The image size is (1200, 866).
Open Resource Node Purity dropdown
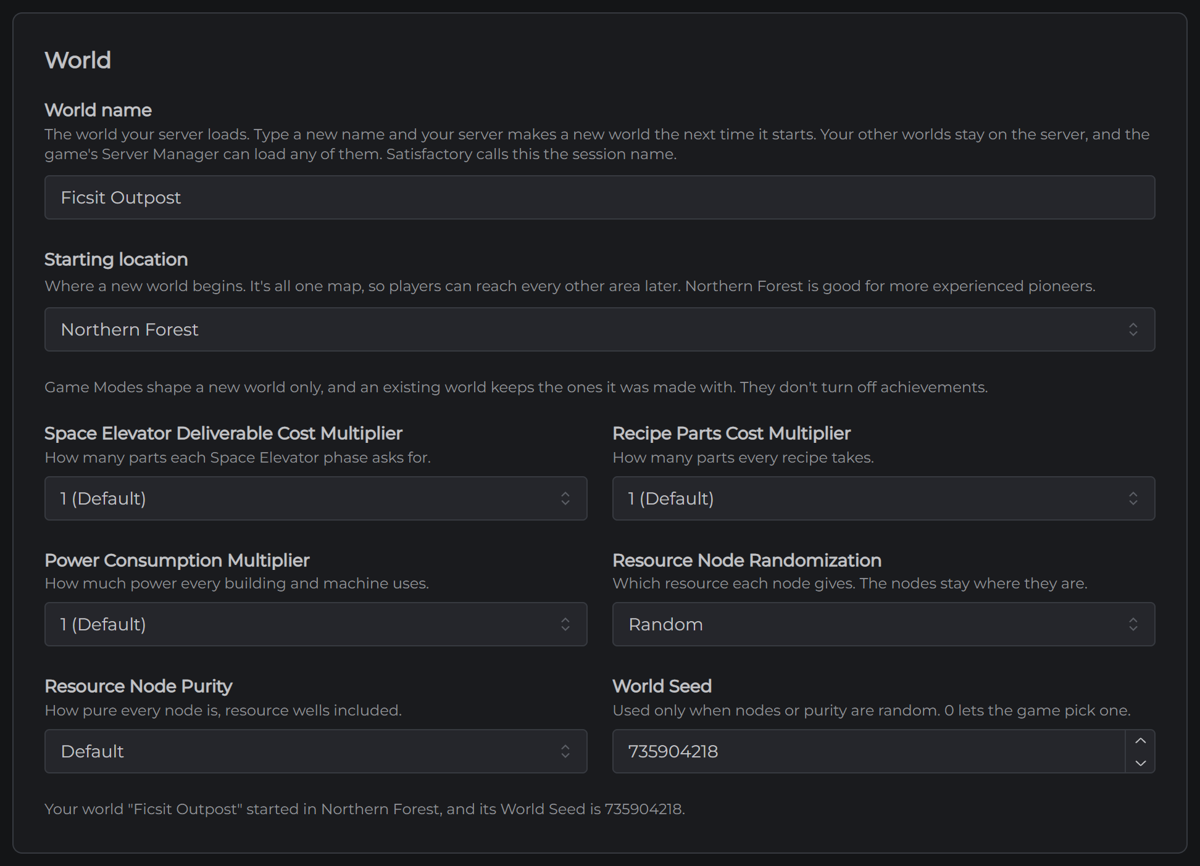click(315, 751)
